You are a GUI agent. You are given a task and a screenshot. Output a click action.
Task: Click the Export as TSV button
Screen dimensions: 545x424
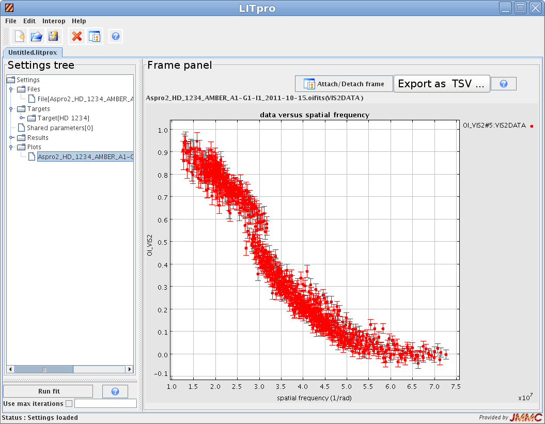(441, 84)
